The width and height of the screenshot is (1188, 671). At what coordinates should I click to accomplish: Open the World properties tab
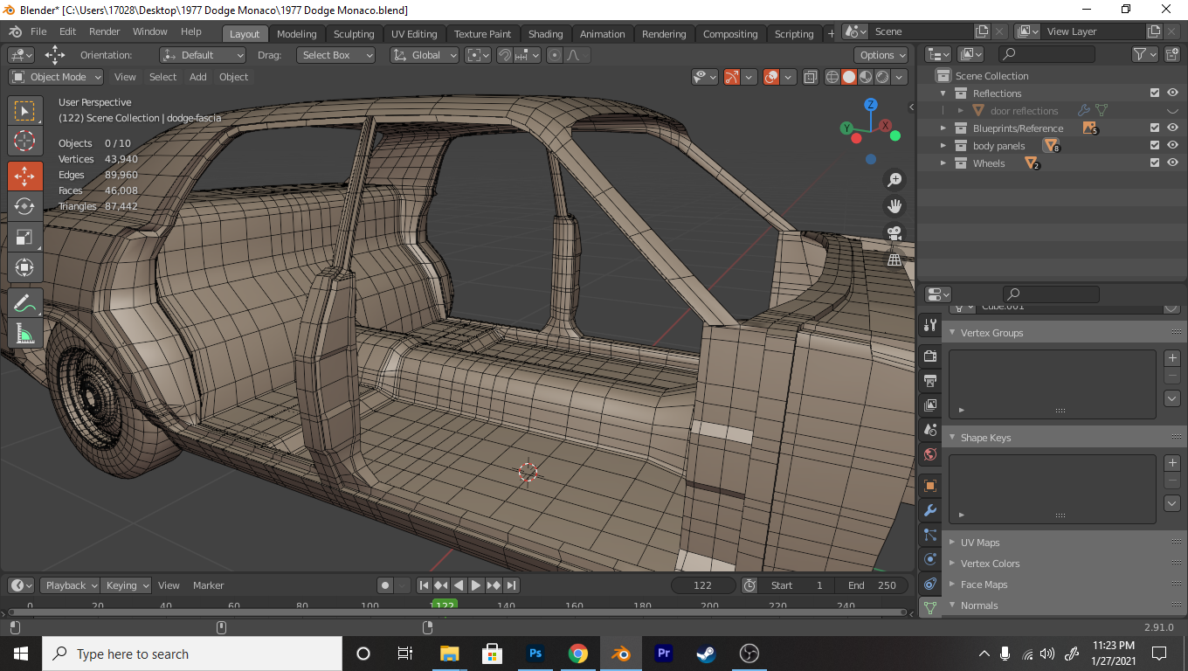pyautogui.click(x=930, y=454)
